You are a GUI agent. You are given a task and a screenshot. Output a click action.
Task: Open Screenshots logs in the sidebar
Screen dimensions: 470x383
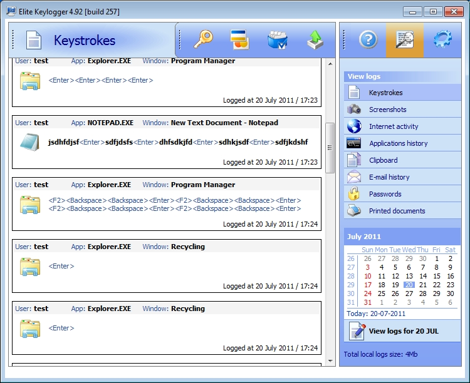[x=387, y=110]
